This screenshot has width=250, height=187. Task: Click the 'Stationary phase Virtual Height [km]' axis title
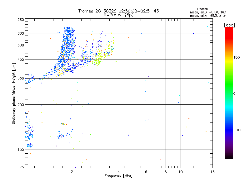(x=13, y=93)
